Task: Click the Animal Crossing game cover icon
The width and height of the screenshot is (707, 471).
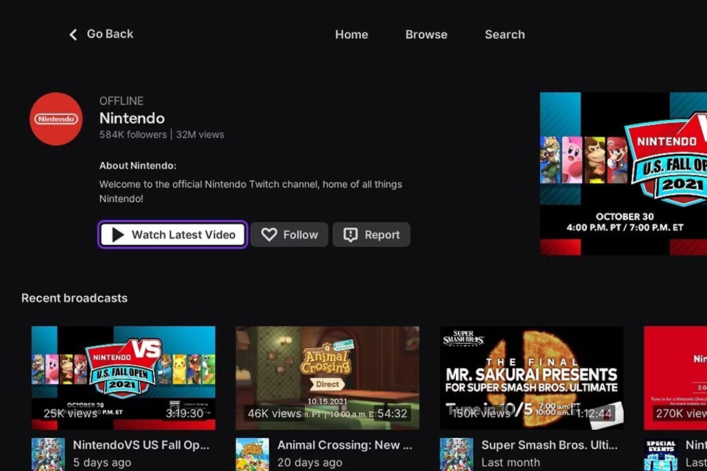Action: [253, 454]
